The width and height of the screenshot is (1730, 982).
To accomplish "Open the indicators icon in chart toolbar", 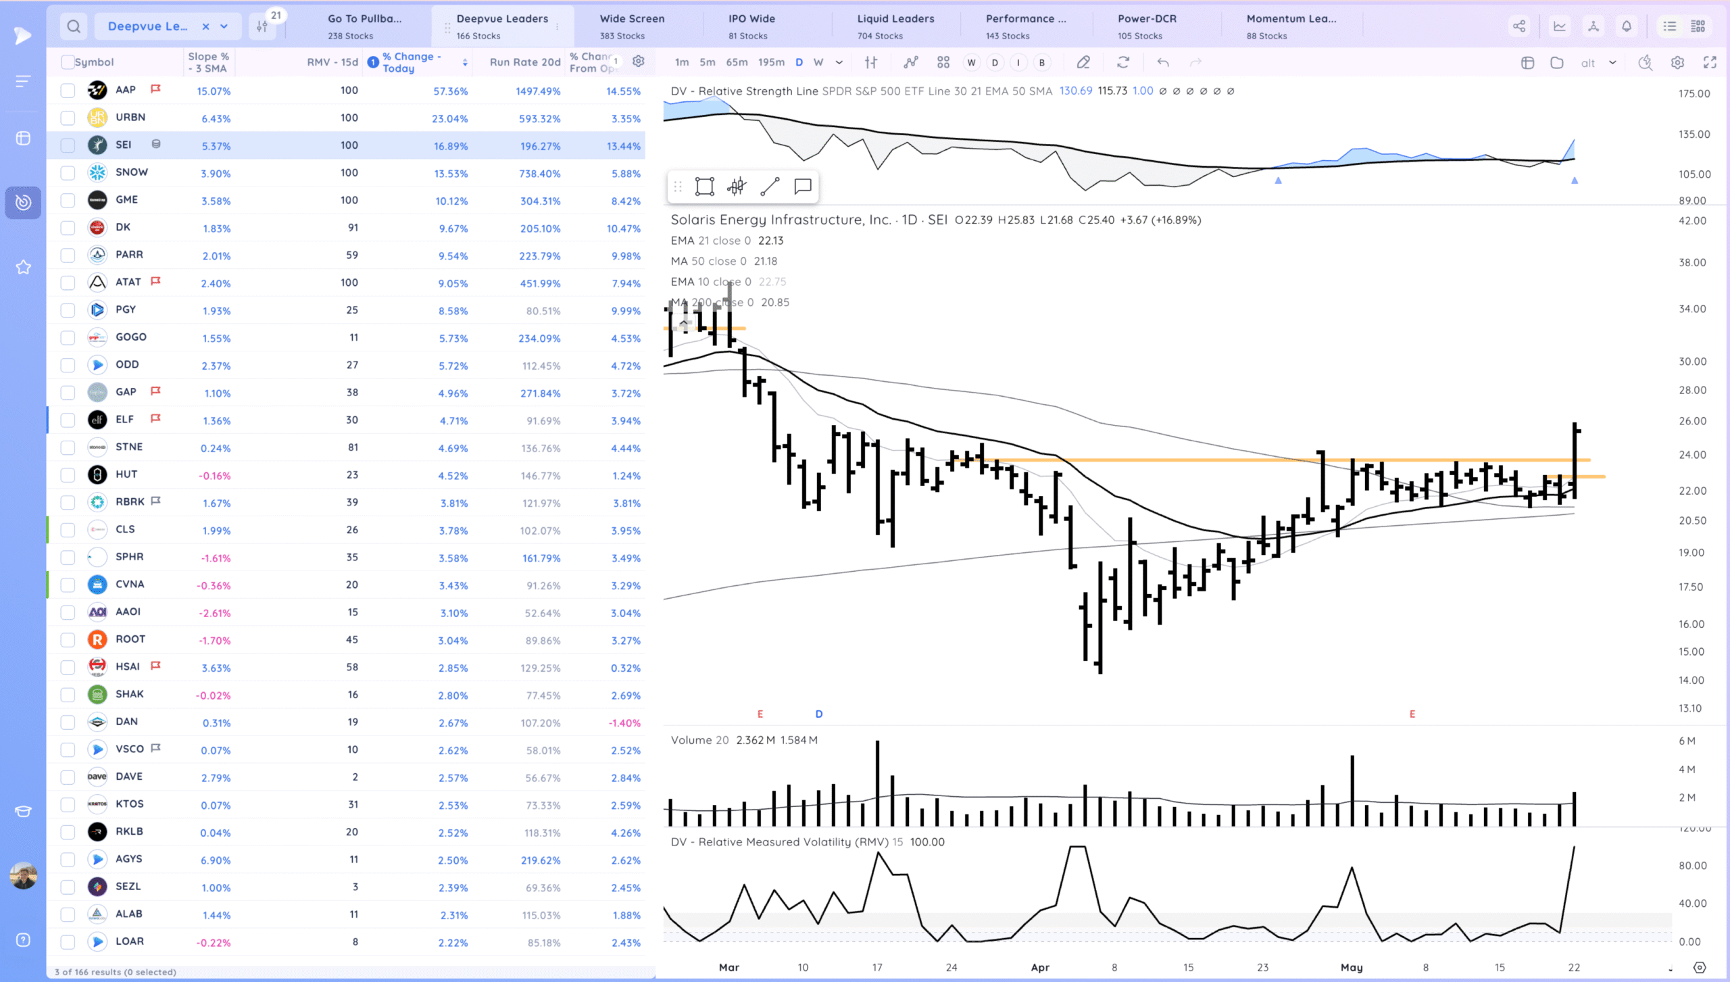I will (x=911, y=62).
